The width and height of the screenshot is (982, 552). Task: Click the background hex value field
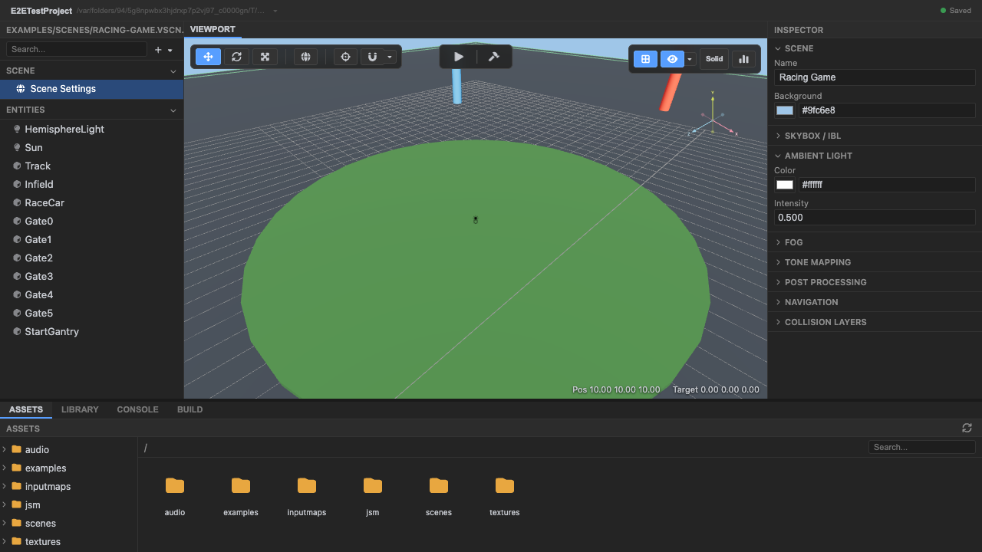[x=887, y=110]
